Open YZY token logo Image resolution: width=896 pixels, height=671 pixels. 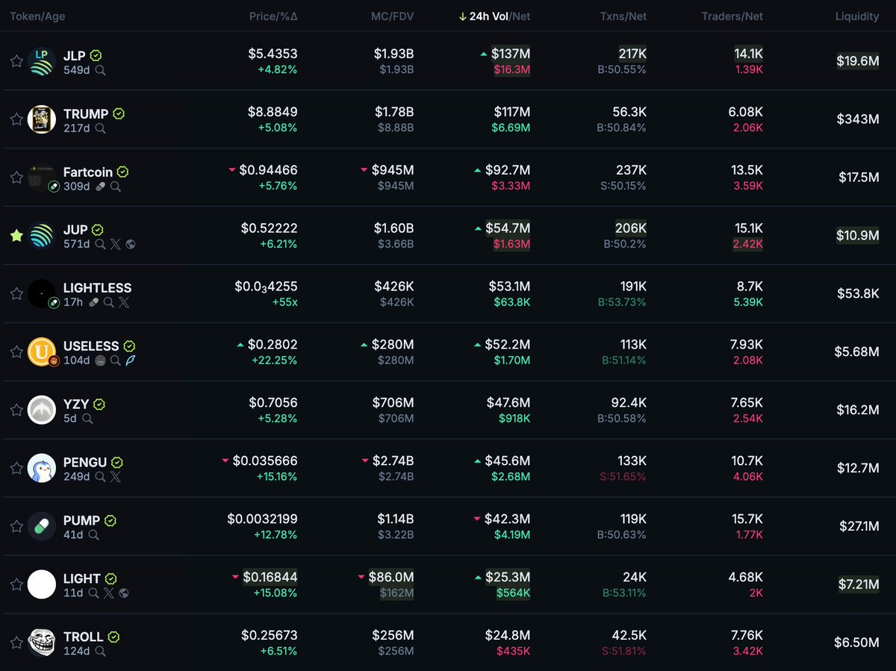tap(42, 411)
